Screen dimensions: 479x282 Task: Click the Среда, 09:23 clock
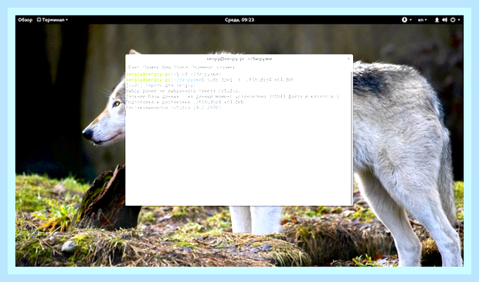[x=239, y=20]
